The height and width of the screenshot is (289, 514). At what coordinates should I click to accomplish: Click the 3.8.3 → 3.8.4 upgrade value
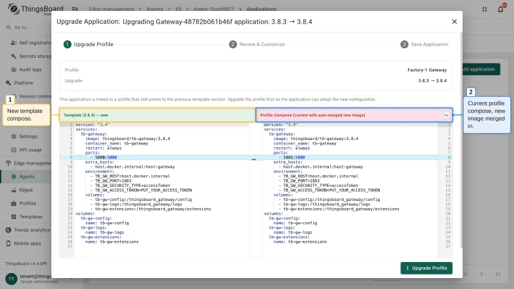pos(432,81)
